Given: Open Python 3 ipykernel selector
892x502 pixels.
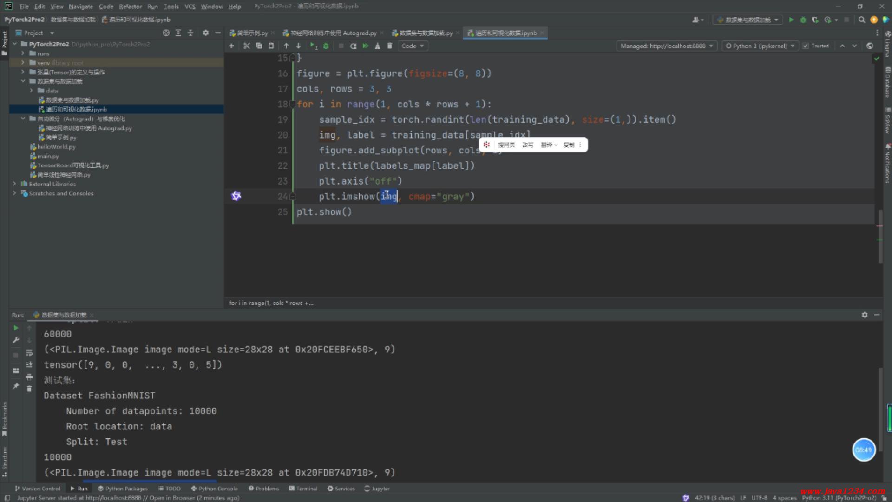Looking at the screenshot, I should click(x=760, y=46).
